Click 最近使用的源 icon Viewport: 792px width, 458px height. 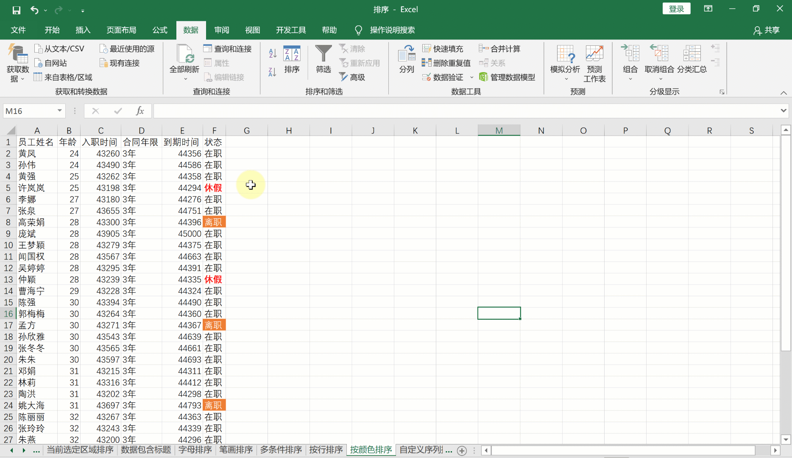tap(127, 49)
